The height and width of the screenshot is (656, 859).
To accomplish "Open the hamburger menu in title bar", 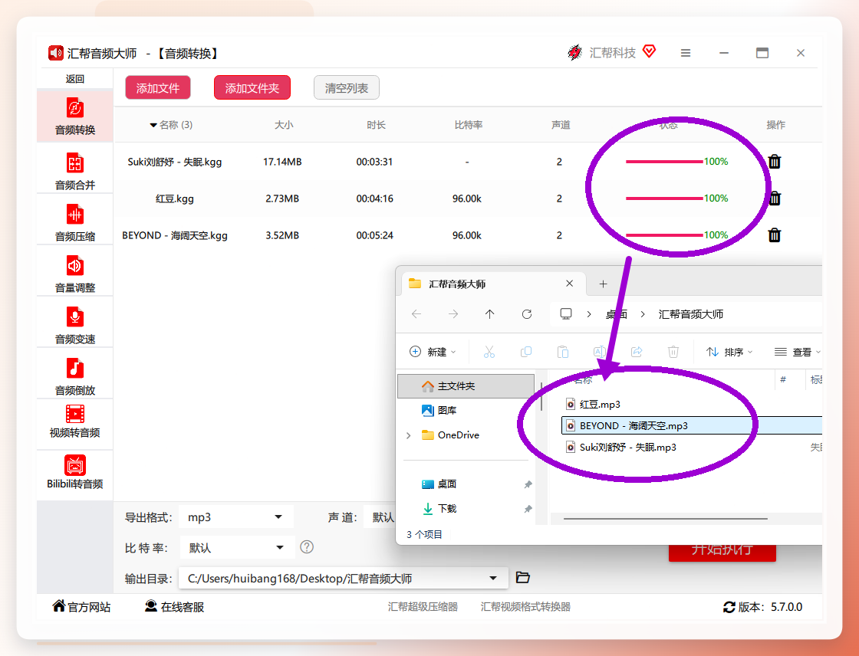I will [x=686, y=53].
